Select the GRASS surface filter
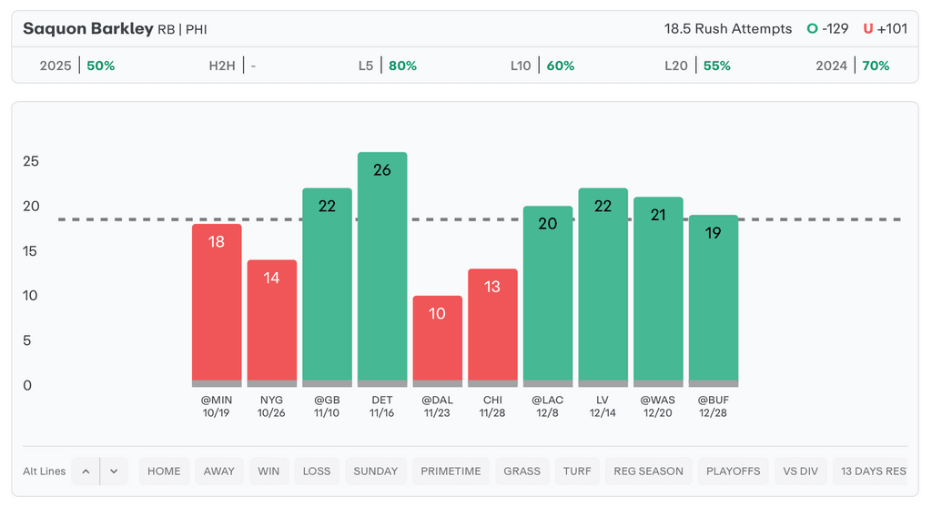 click(522, 472)
